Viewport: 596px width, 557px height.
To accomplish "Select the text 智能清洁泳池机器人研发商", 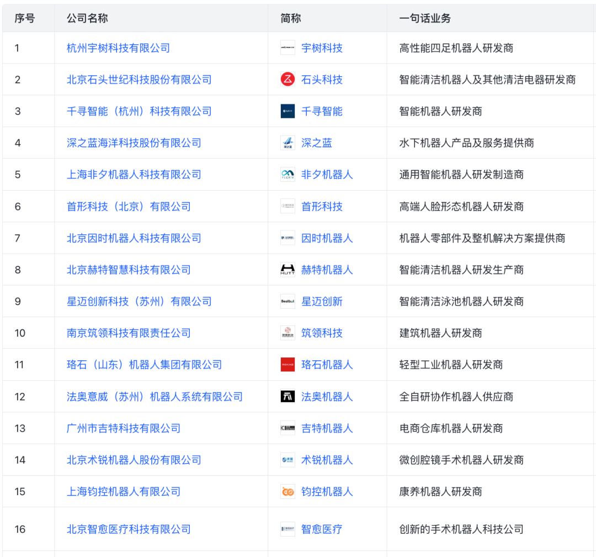I will [x=461, y=301].
